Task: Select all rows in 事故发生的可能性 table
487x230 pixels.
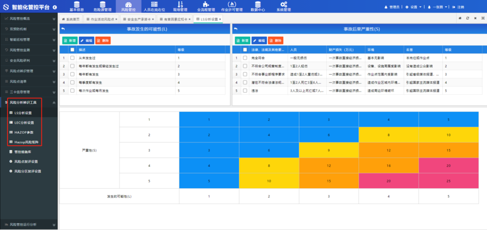Action: pos(72,50)
